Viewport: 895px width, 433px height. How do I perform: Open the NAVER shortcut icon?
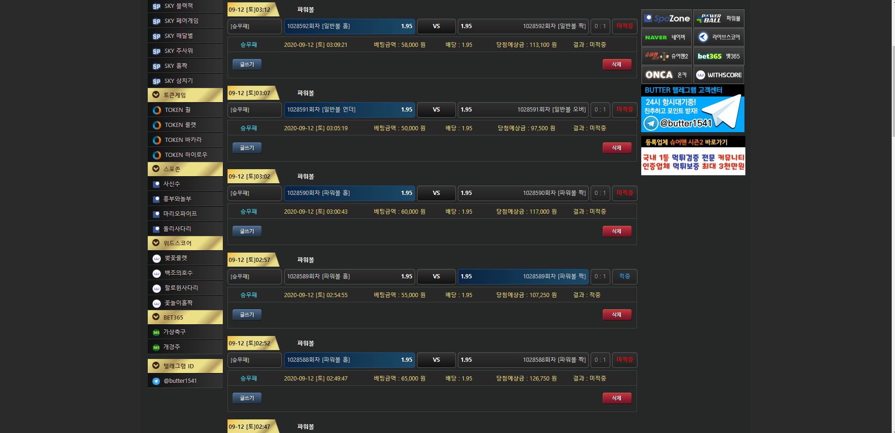pyautogui.click(x=666, y=37)
